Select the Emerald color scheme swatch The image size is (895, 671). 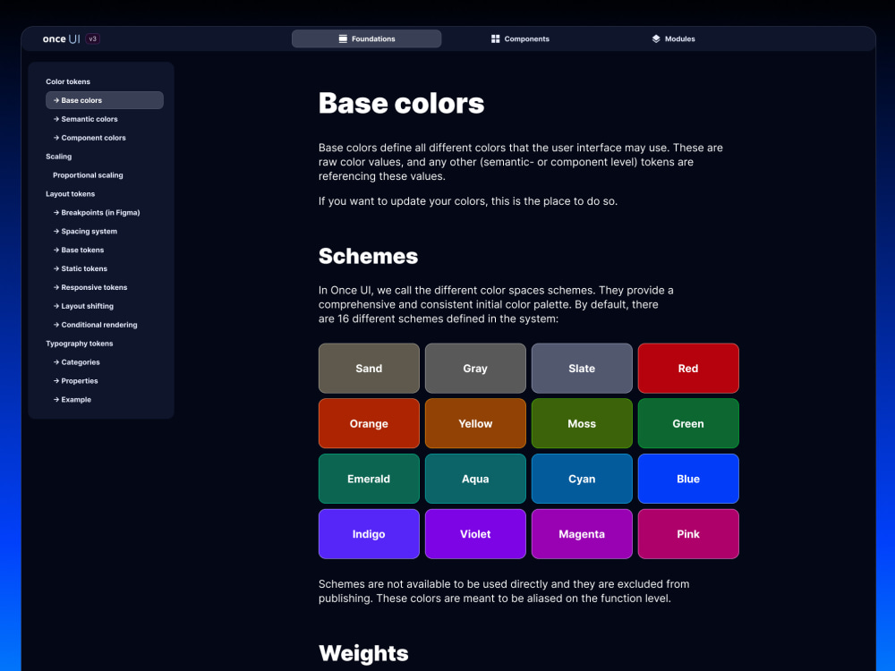[x=369, y=479]
